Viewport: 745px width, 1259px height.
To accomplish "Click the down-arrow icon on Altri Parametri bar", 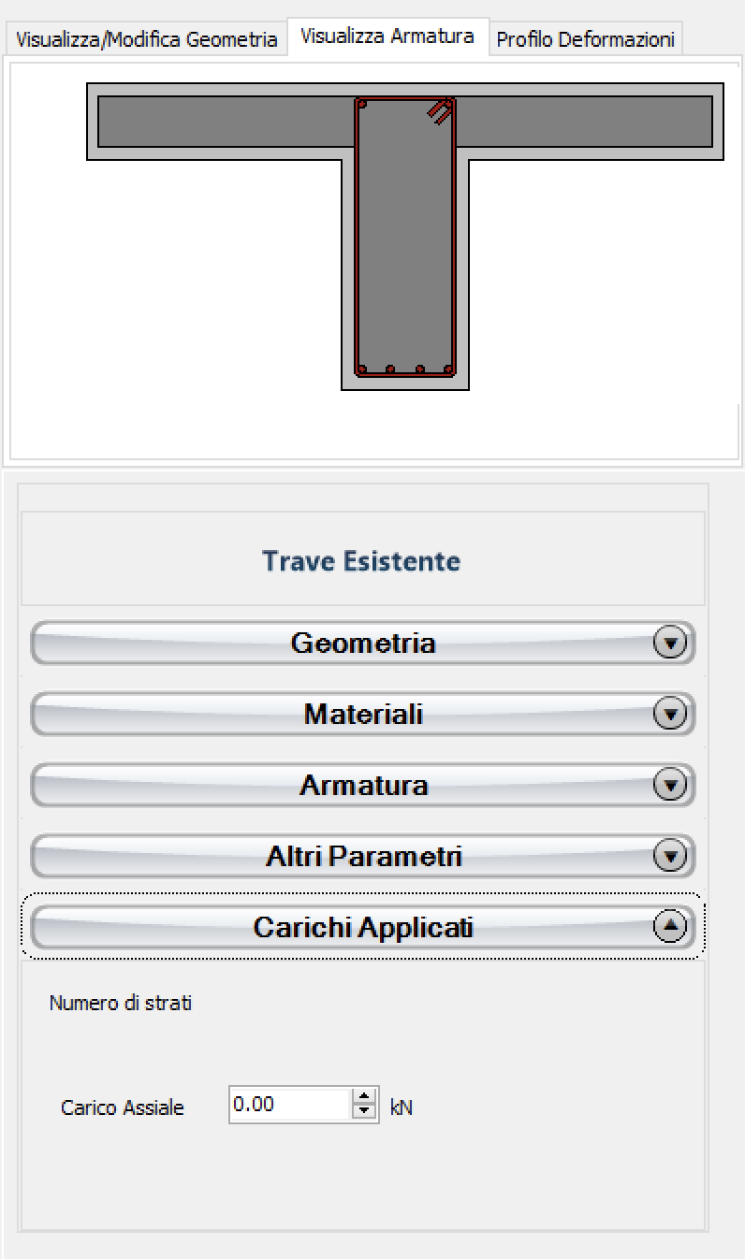I will coord(669,856).
